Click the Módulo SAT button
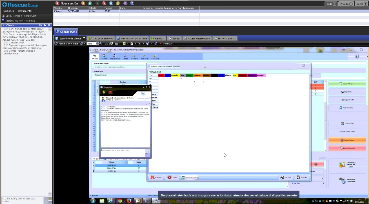 (x=347, y=123)
